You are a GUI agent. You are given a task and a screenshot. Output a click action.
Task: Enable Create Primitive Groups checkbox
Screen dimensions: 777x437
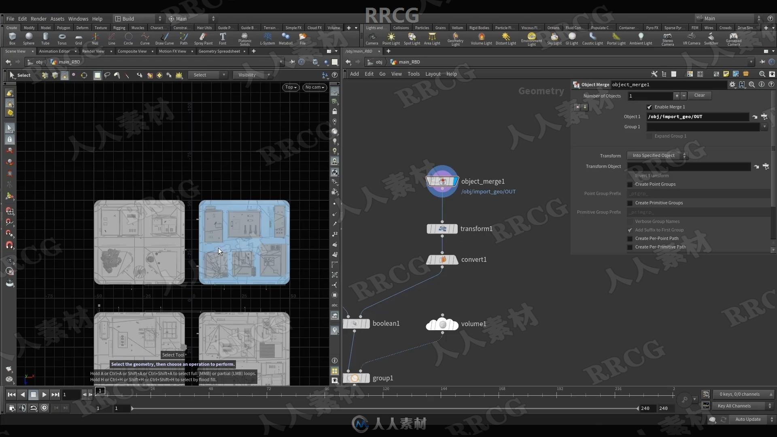(x=630, y=203)
